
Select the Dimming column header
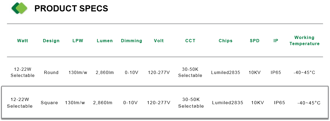132,41
